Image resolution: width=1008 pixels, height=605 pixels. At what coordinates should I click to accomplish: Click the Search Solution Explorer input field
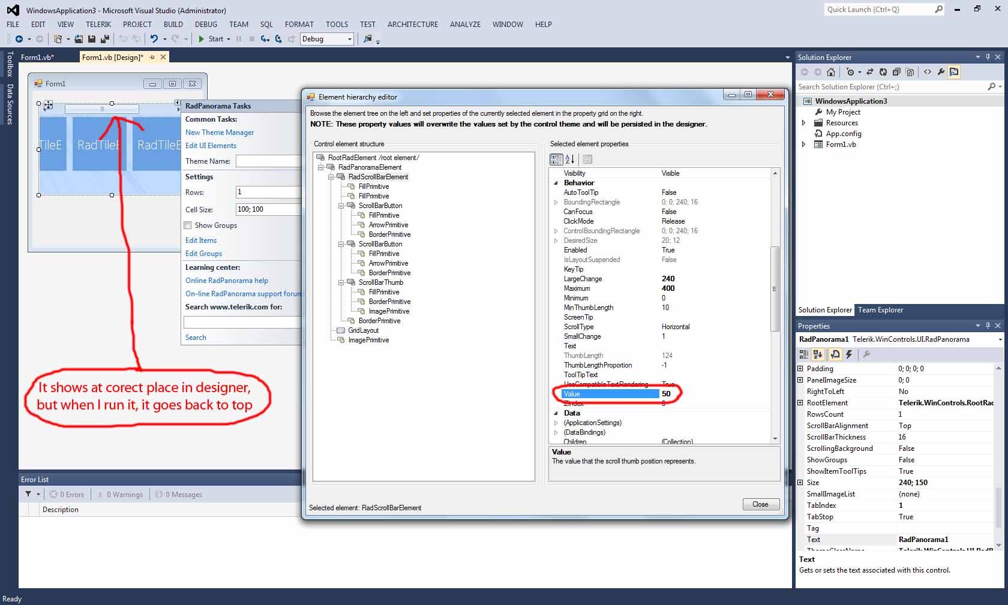tap(892, 87)
